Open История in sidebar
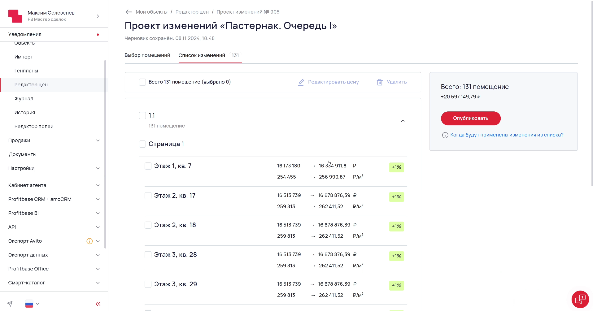Screen dimensions: 593x311 (x=25, y=113)
